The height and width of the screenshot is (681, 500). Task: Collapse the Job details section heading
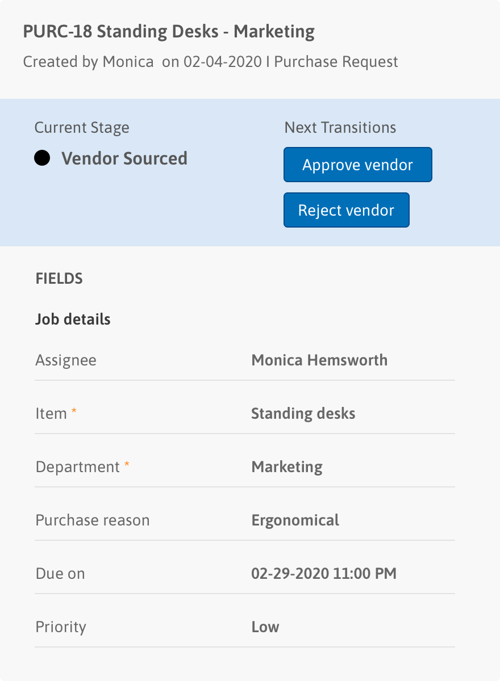point(73,319)
